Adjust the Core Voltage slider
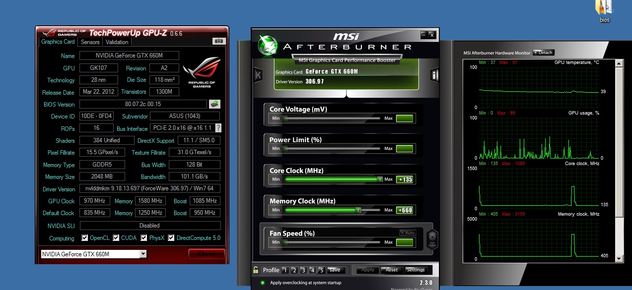 point(332,118)
